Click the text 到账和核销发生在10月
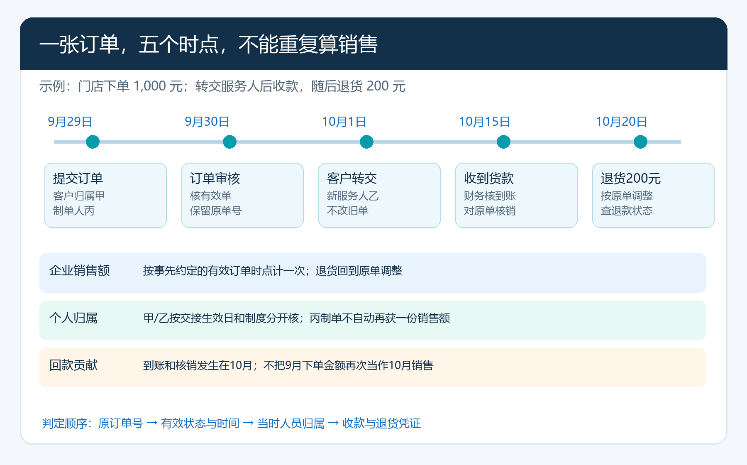The height and width of the screenshot is (465, 747). pyautogui.click(x=198, y=366)
